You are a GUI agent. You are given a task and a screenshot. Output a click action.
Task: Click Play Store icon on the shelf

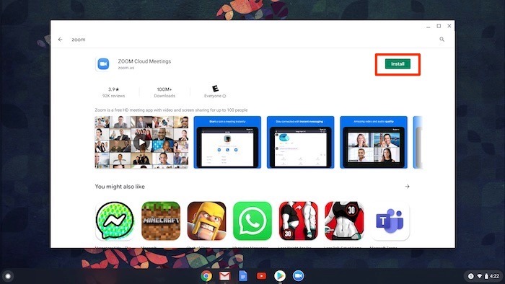coord(280,276)
